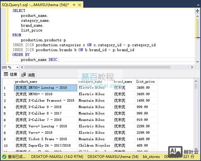Click the messages icon on 消息 tab
The height and width of the screenshot is (161, 201).
click(x=23, y=75)
